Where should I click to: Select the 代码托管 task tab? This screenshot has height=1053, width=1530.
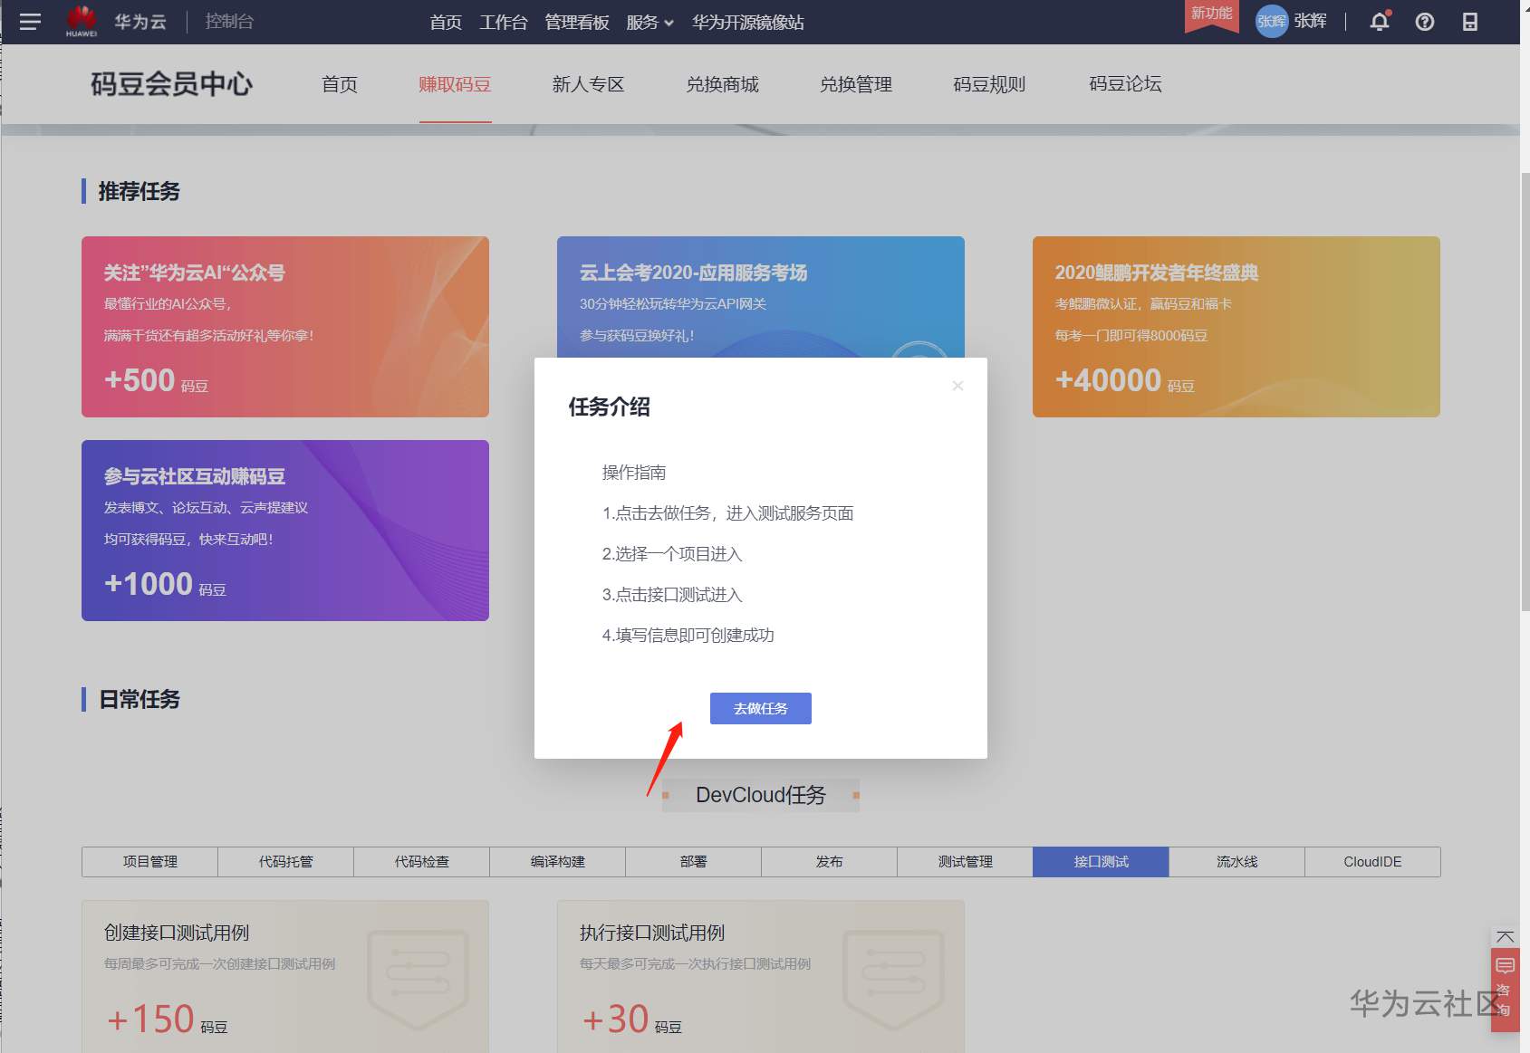tap(285, 862)
